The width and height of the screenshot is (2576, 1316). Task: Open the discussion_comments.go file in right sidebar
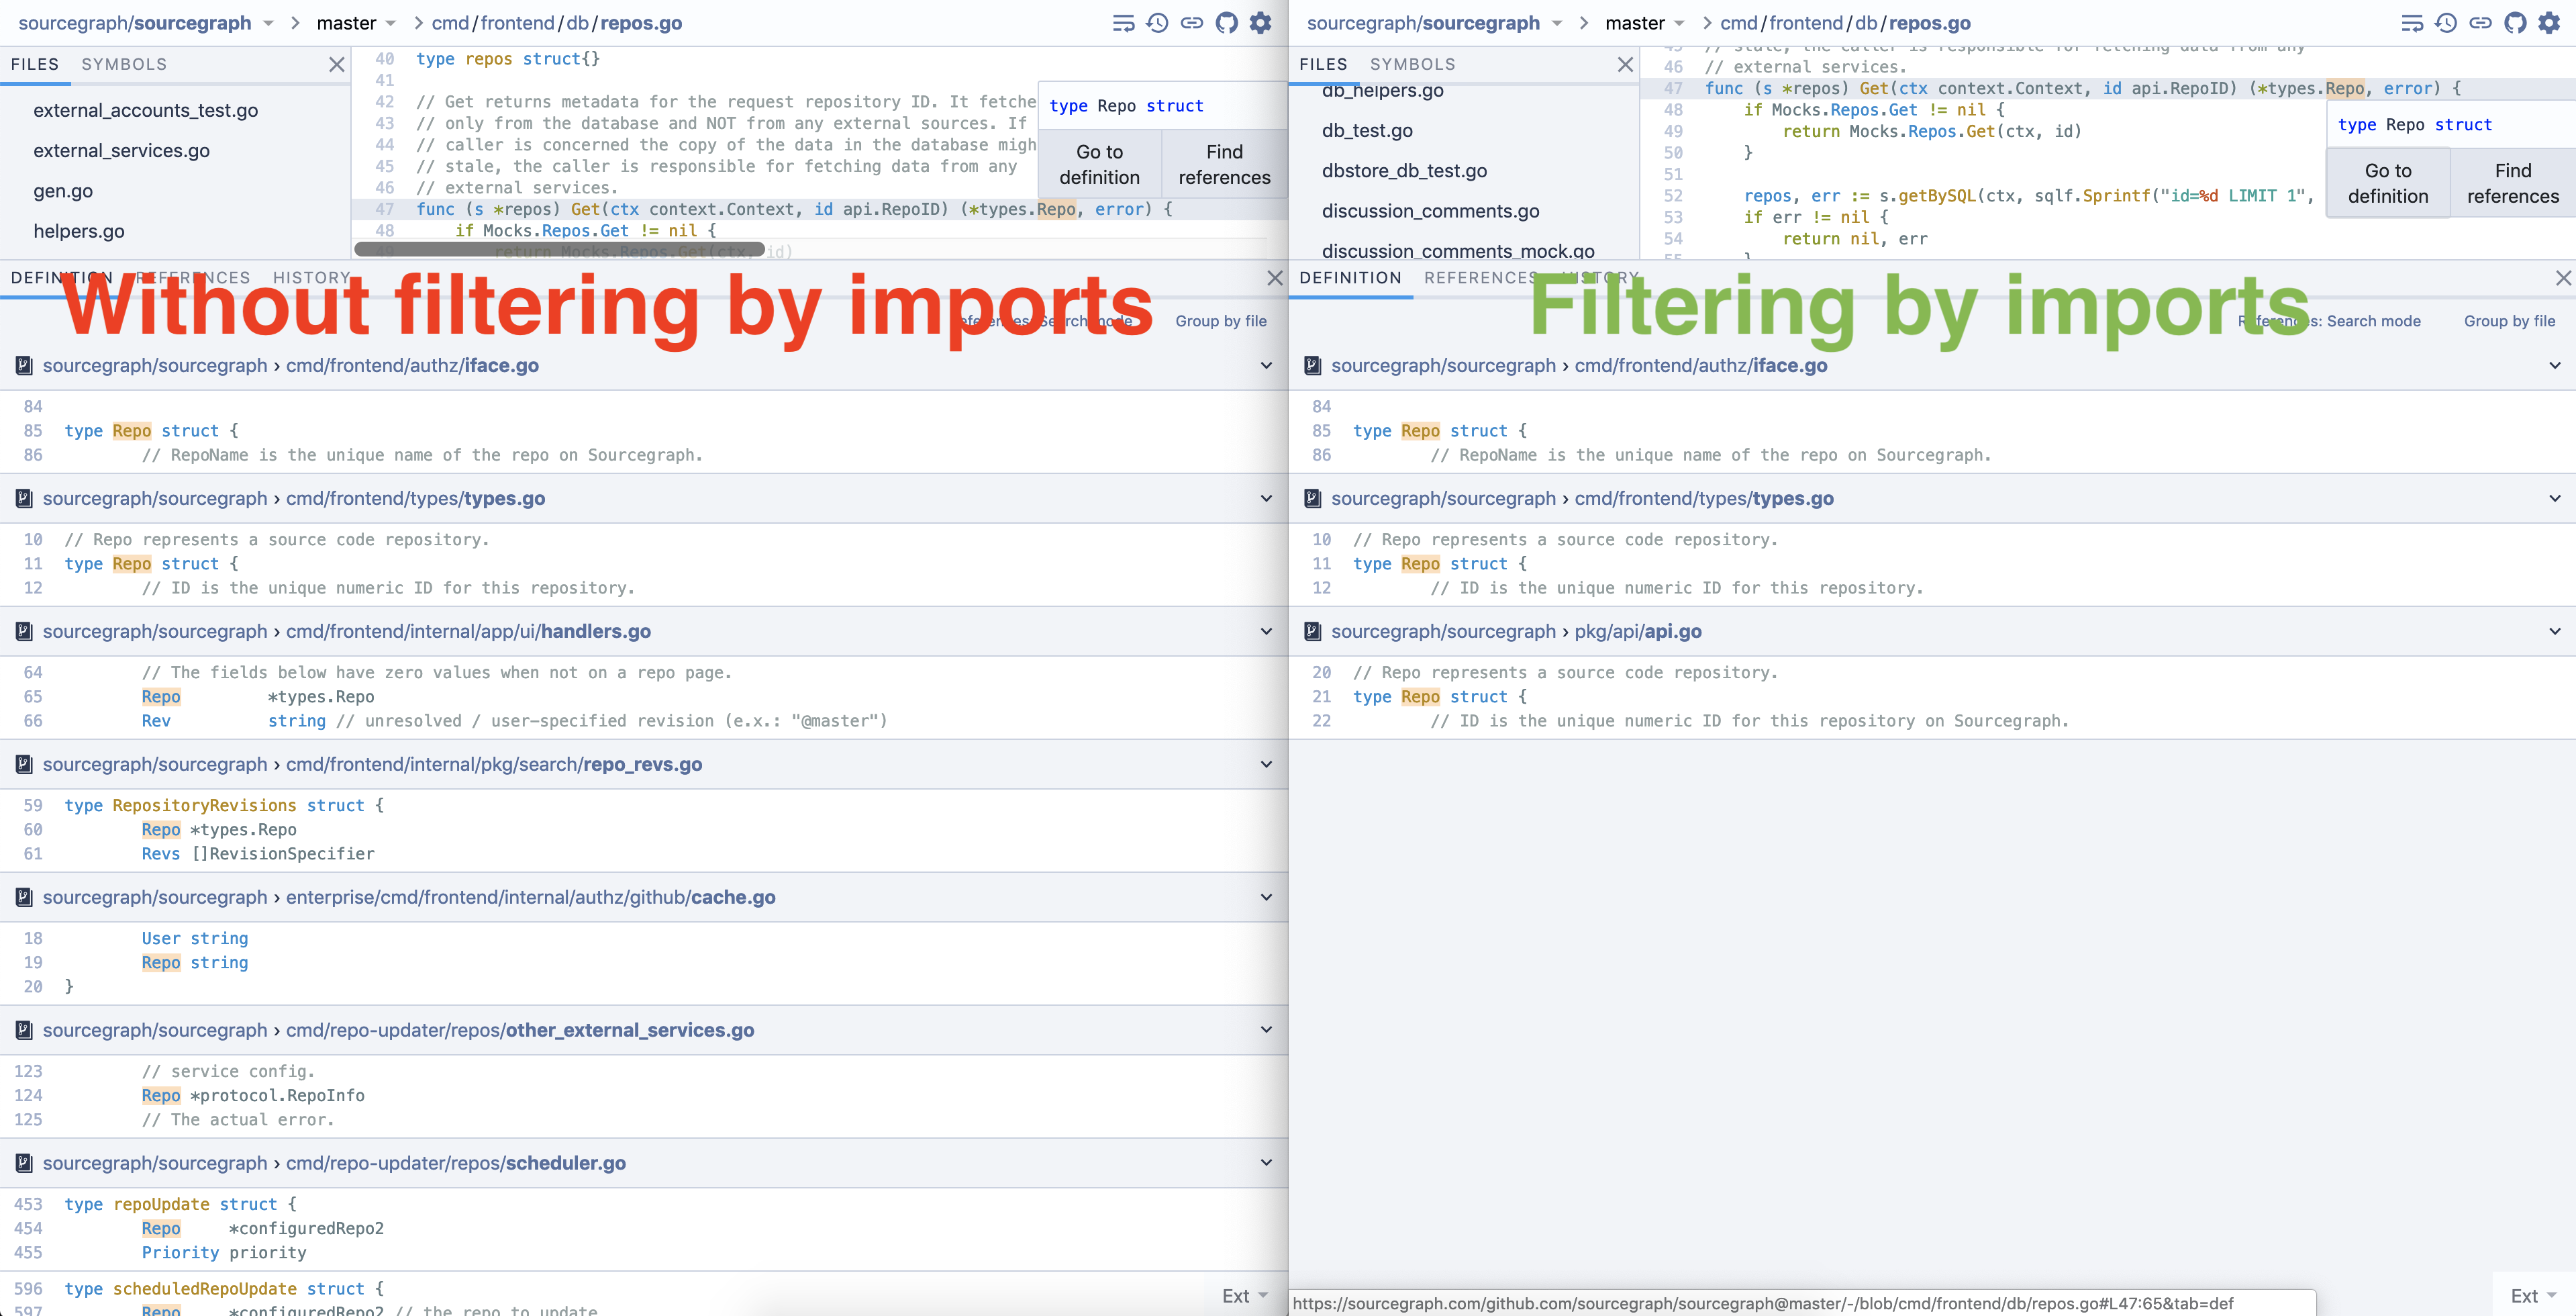click(1430, 211)
